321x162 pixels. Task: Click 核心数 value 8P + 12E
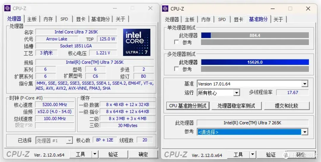(105, 140)
